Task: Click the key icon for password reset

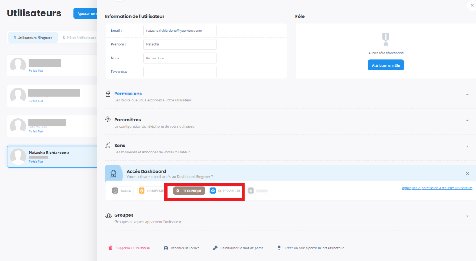Action: tap(215, 248)
